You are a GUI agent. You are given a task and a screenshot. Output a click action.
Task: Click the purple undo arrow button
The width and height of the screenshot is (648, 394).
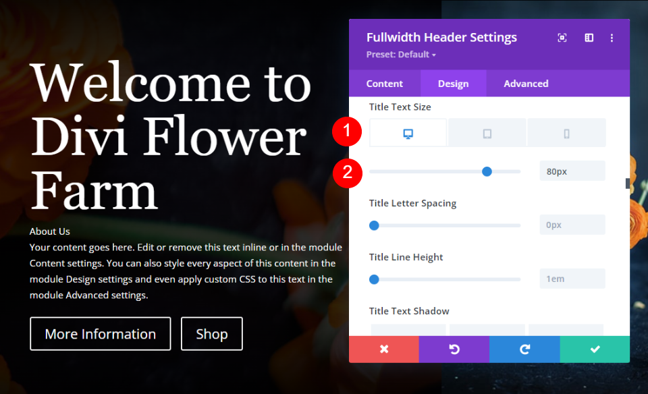coord(454,349)
